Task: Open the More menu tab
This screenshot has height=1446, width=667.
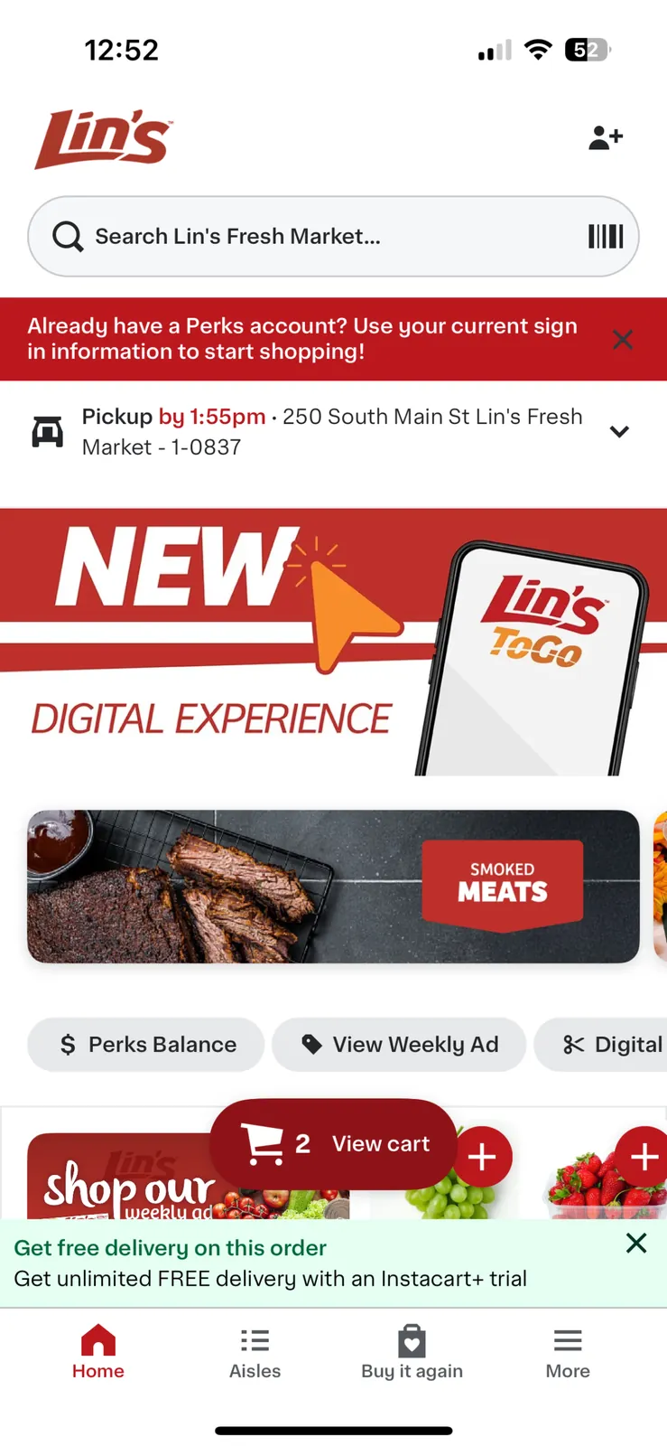Action: pos(568,1352)
